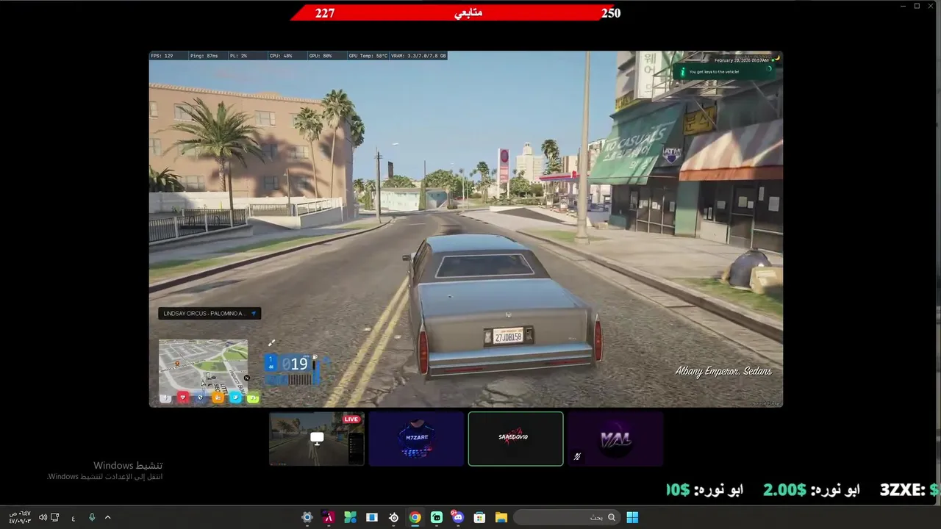Click the location arrow beside Lindsay Circus label

[x=254, y=314]
